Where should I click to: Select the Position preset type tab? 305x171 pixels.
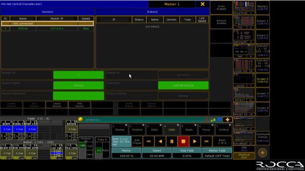pos(137,129)
